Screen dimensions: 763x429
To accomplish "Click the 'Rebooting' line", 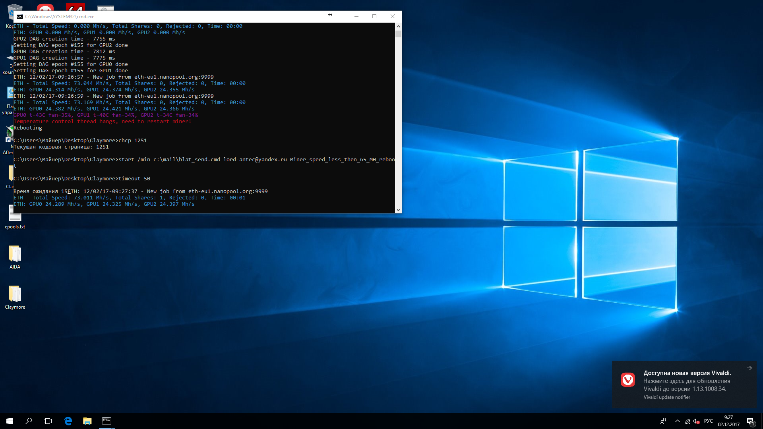I will pos(28,128).
